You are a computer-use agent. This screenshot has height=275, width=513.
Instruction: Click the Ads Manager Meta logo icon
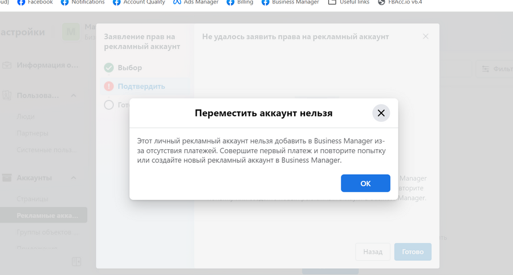tap(177, 2)
